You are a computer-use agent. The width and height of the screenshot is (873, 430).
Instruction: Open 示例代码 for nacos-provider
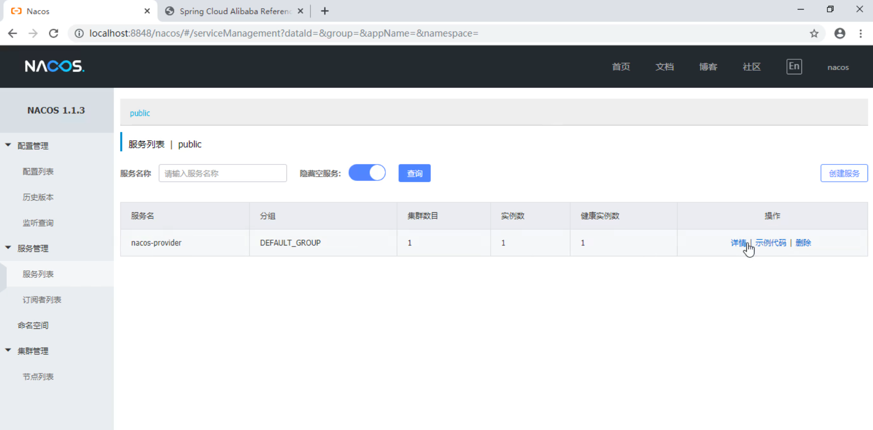coord(771,243)
